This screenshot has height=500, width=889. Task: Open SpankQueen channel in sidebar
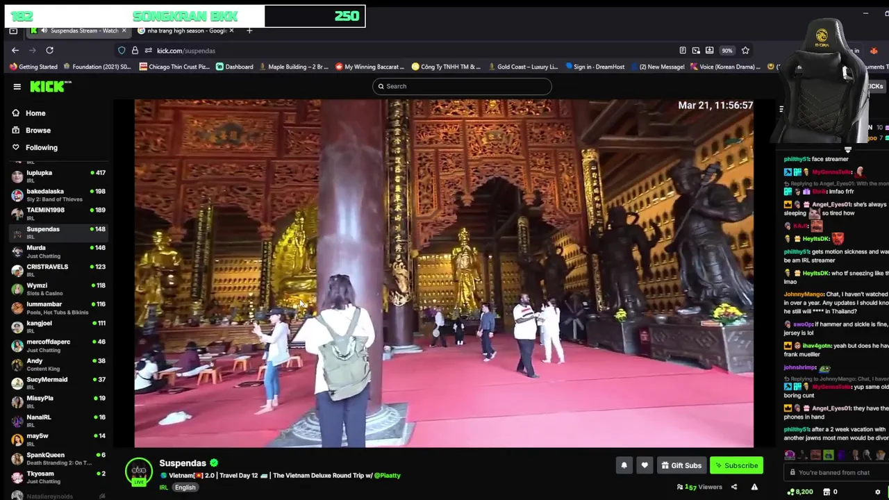(x=58, y=458)
